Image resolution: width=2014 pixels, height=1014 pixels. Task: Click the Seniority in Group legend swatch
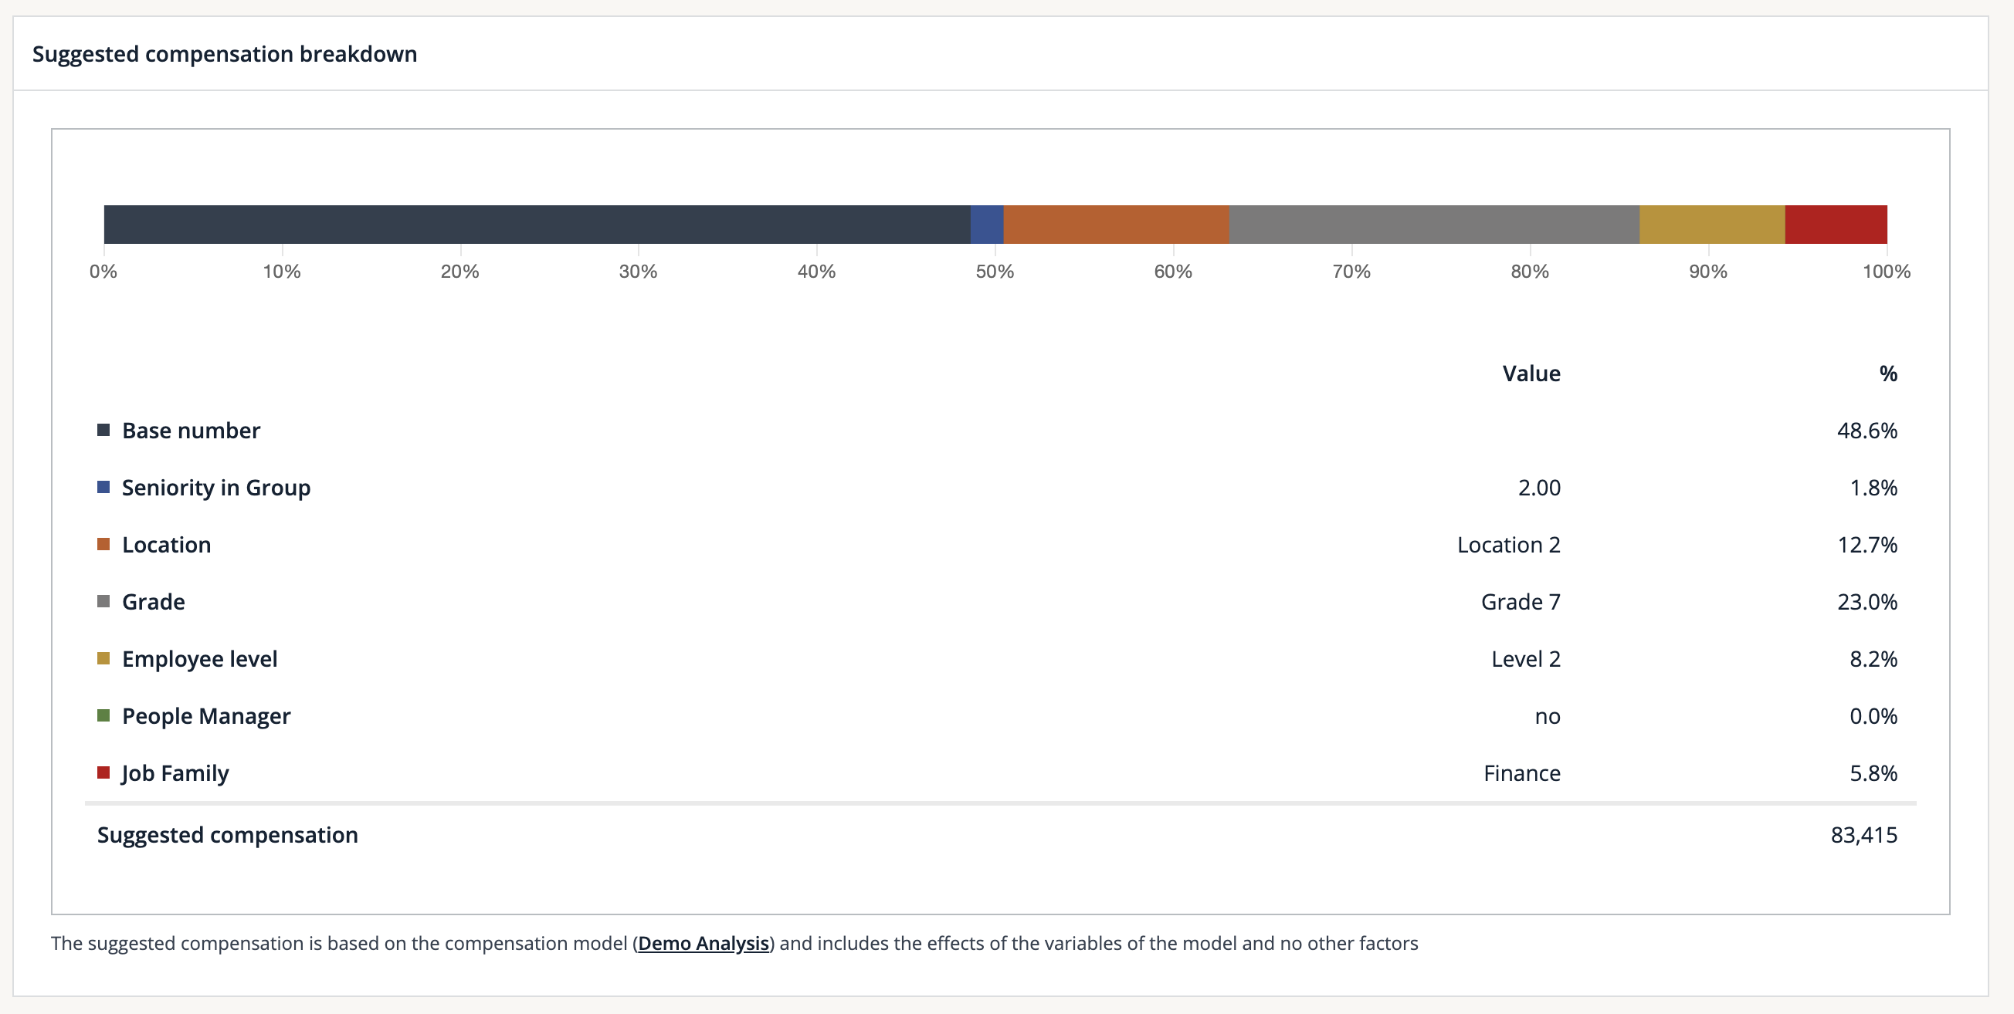(x=103, y=487)
